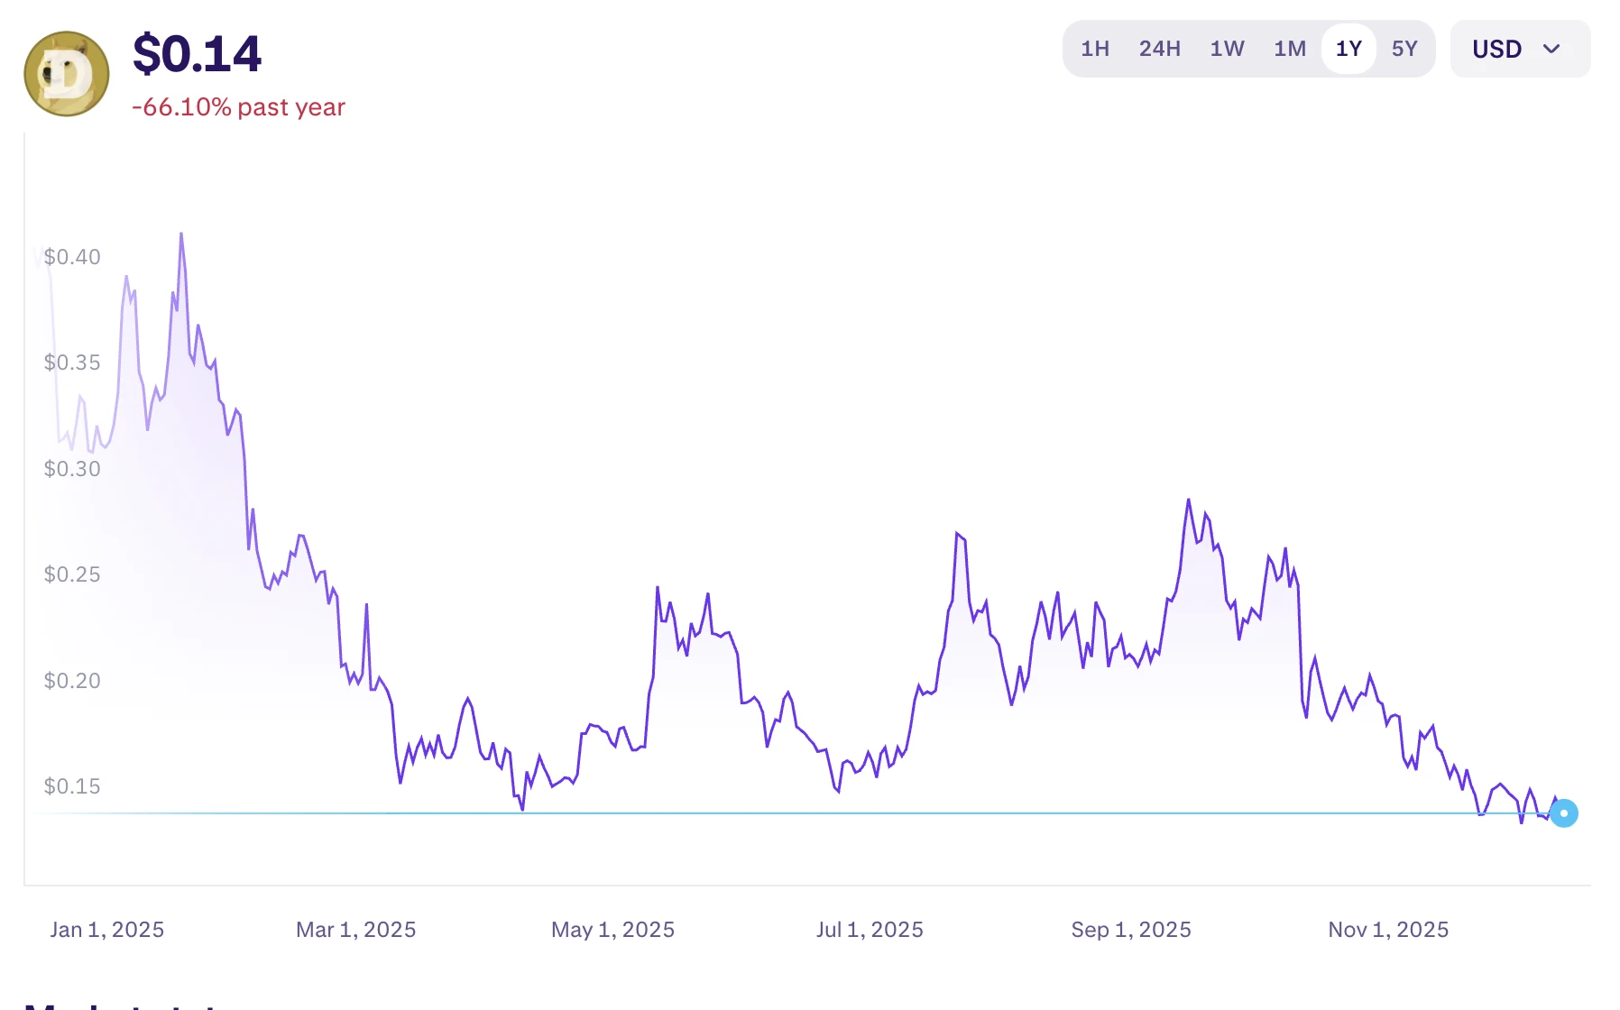Screen dimensions: 1620x1010
Task: Click the $0.40 price axis label
Action: [72, 257]
